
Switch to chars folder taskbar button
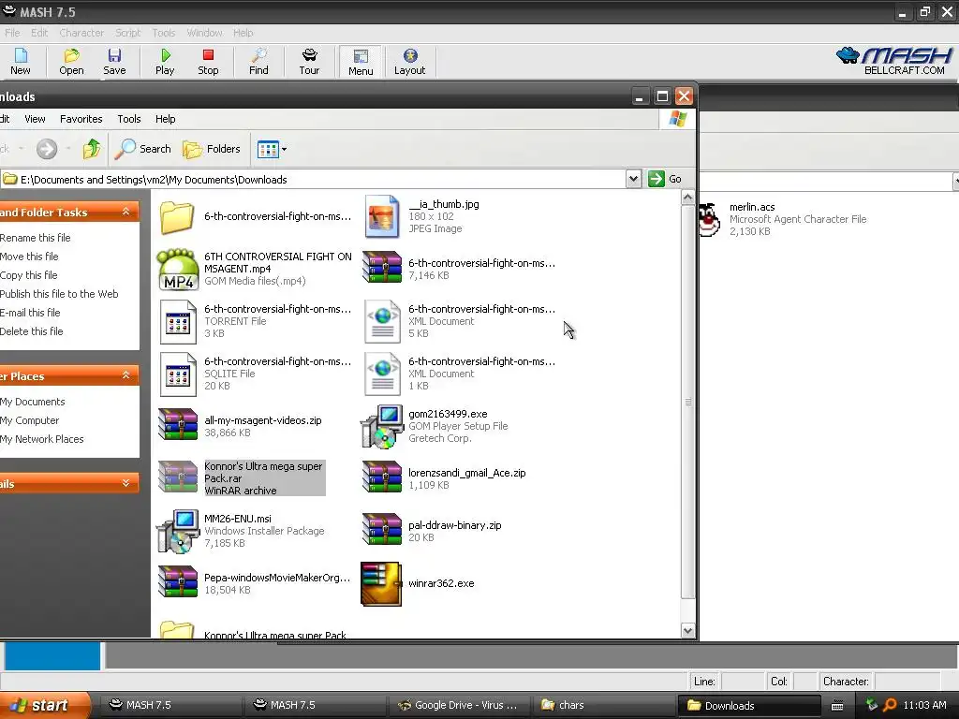(x=602, y=705)
